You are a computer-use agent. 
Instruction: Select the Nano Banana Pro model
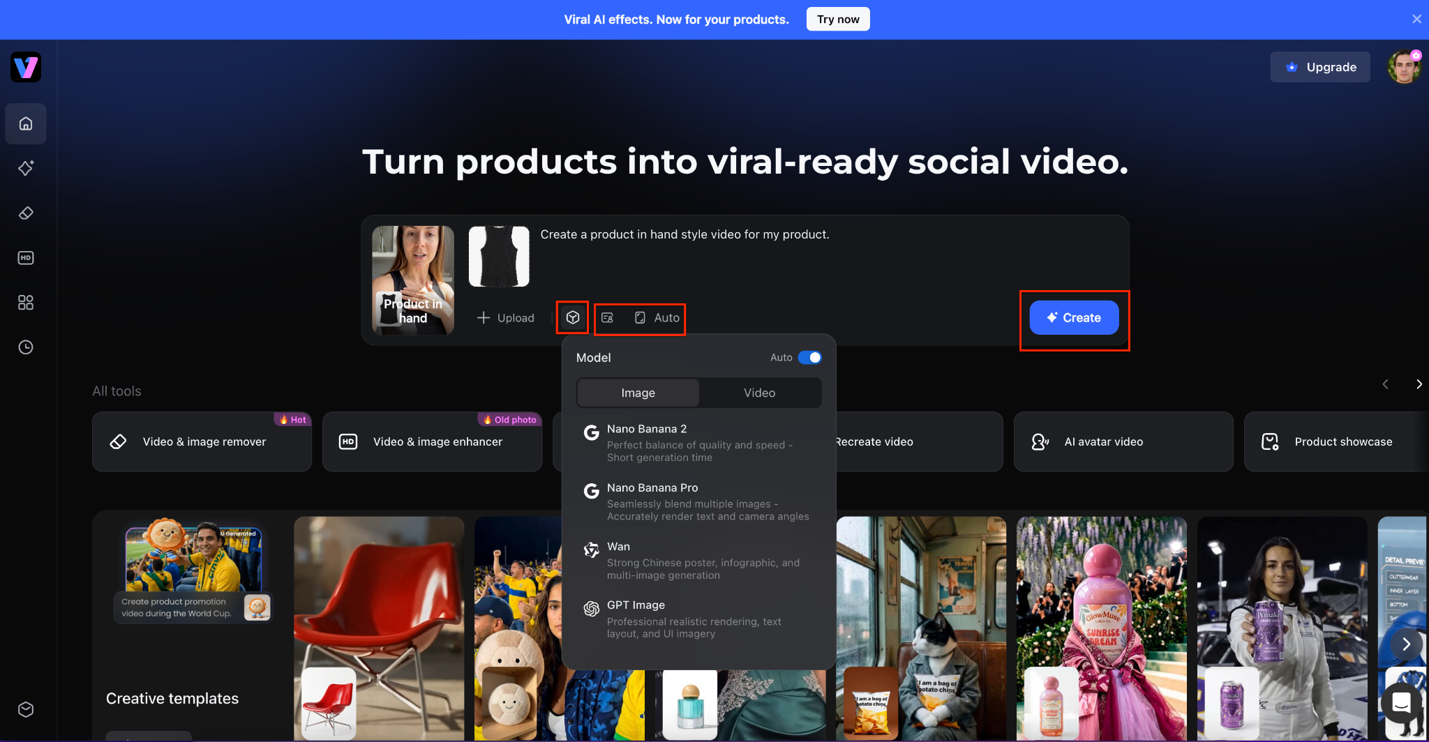[698, 501]
